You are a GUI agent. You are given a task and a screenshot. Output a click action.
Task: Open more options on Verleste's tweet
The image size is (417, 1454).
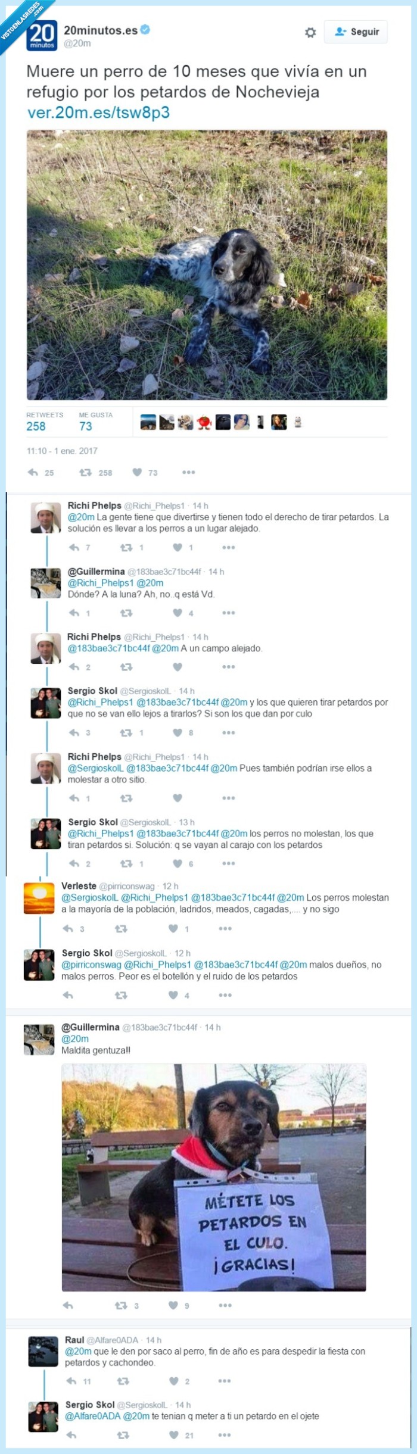point(225,928)
